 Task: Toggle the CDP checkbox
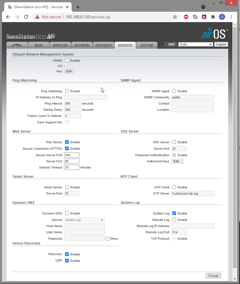click(67, 260)
